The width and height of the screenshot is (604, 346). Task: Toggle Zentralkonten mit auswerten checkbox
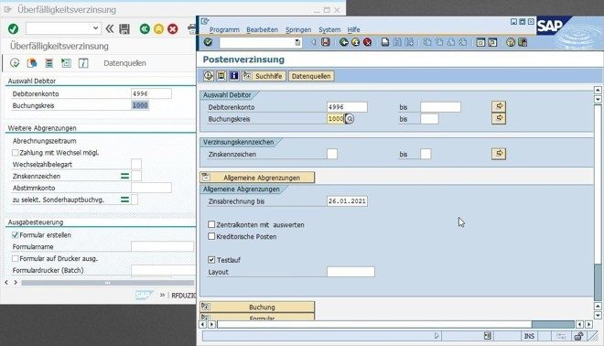click(x=211, y=224)
